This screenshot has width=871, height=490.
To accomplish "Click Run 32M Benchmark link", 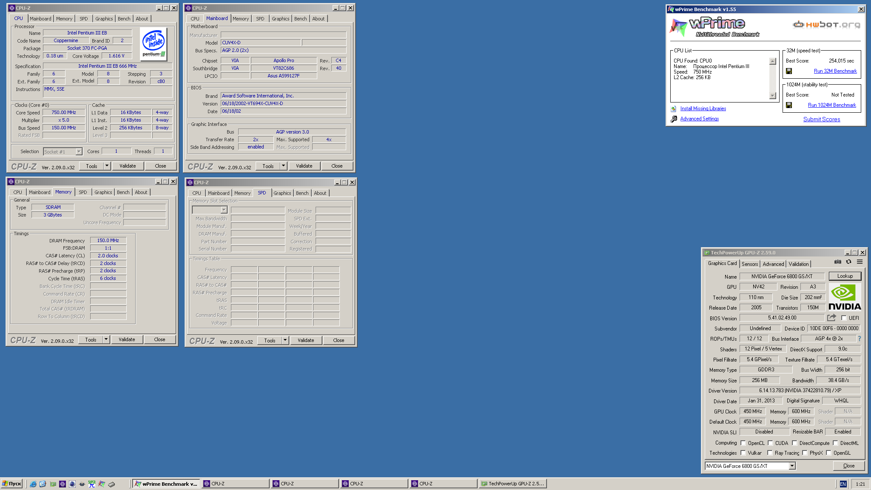I will 835,71.
